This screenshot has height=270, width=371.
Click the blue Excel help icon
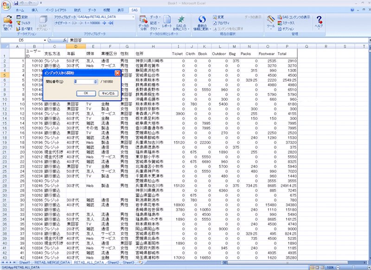click(x=352, y=10)
